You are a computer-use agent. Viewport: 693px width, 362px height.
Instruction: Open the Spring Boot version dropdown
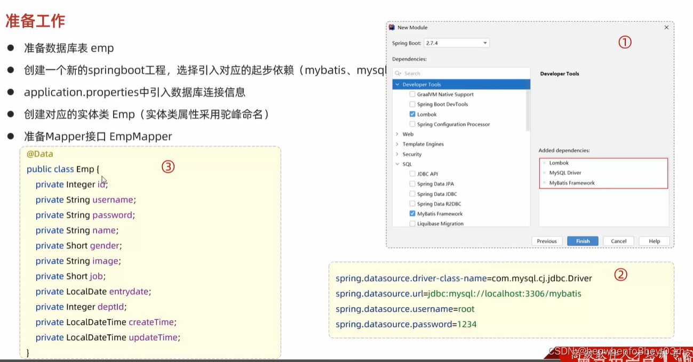(484, 43)
